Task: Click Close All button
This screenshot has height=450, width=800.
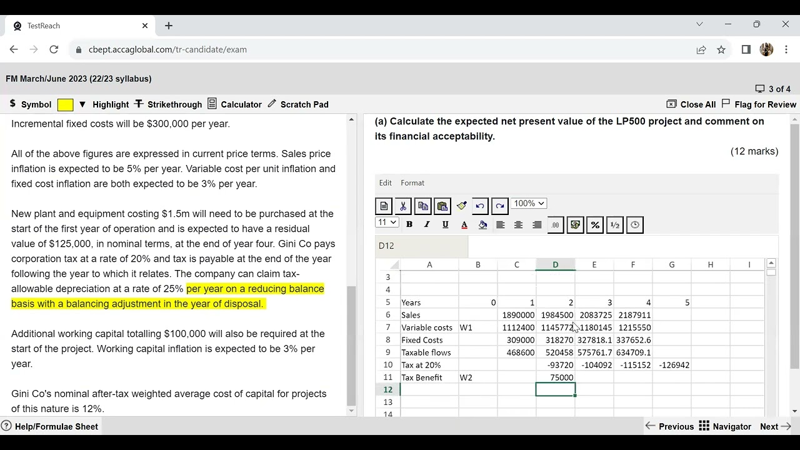Action: [x=691, y=104]
